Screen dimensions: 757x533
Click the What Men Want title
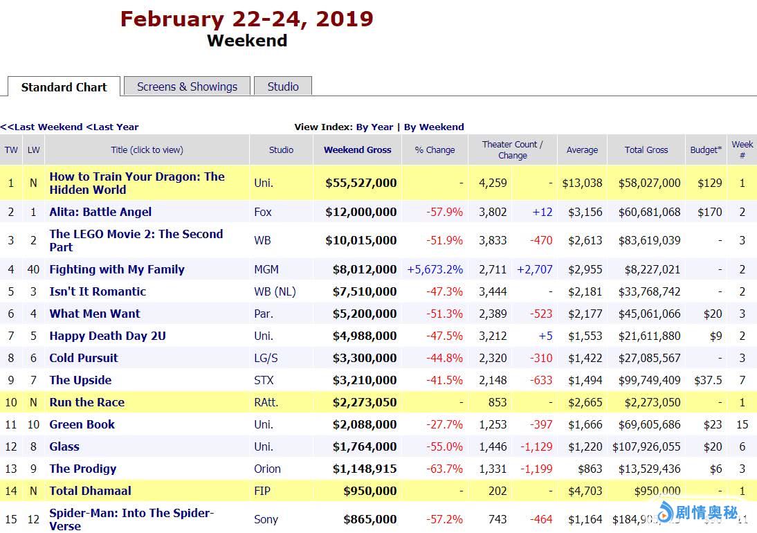[x=95, y=314]
